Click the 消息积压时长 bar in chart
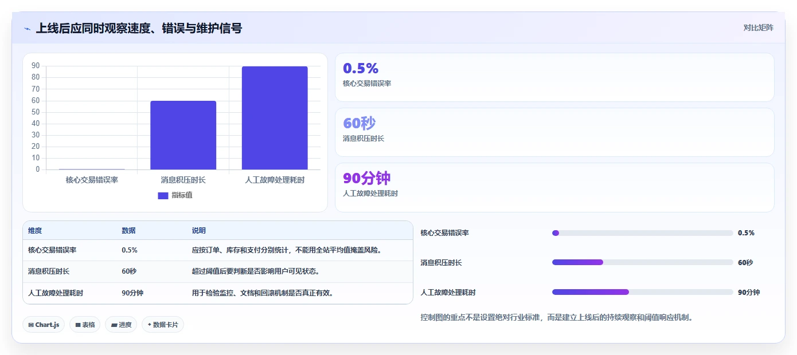Image resolution: width=797 pixels, height=355 pixels. (x=183, y=135)
